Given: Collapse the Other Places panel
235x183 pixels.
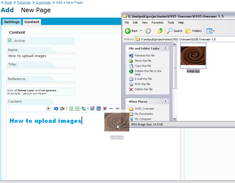Looking at the screenshot, I should pyautogui.click(x=165, y=101).
